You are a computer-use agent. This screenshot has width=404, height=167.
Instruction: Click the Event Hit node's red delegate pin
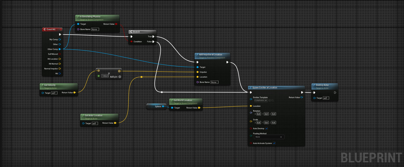coord(61,30)
